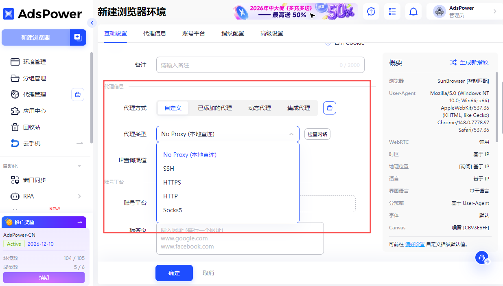Click the SunBrowser [智能匹配] value

pos(463,81)
